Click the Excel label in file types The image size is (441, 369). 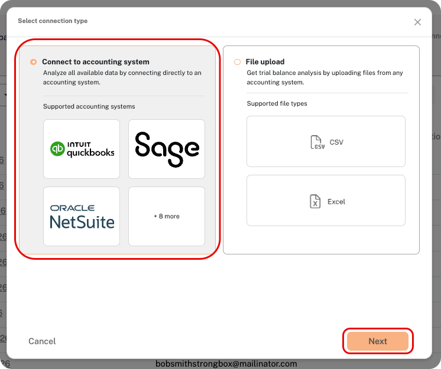[336, 202]
